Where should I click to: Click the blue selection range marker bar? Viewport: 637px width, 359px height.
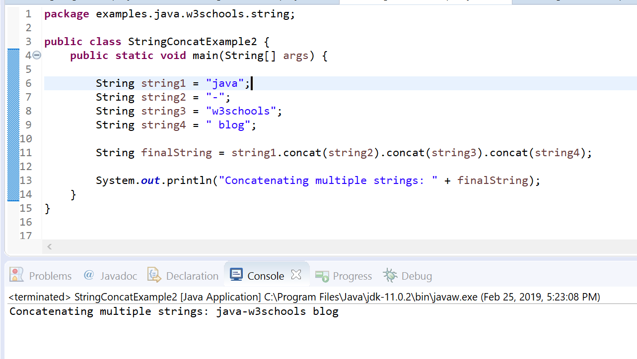point(13,124)
